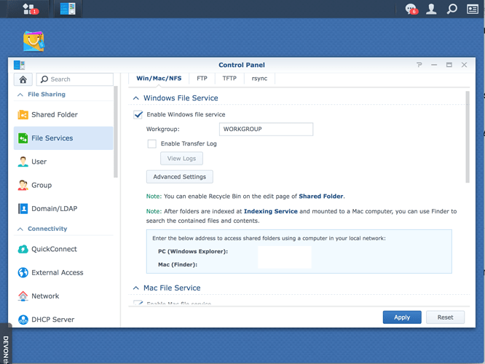Click the Shared Folder icon
The width and height of the screenshot is (485, 364).
tap(23, 115)
